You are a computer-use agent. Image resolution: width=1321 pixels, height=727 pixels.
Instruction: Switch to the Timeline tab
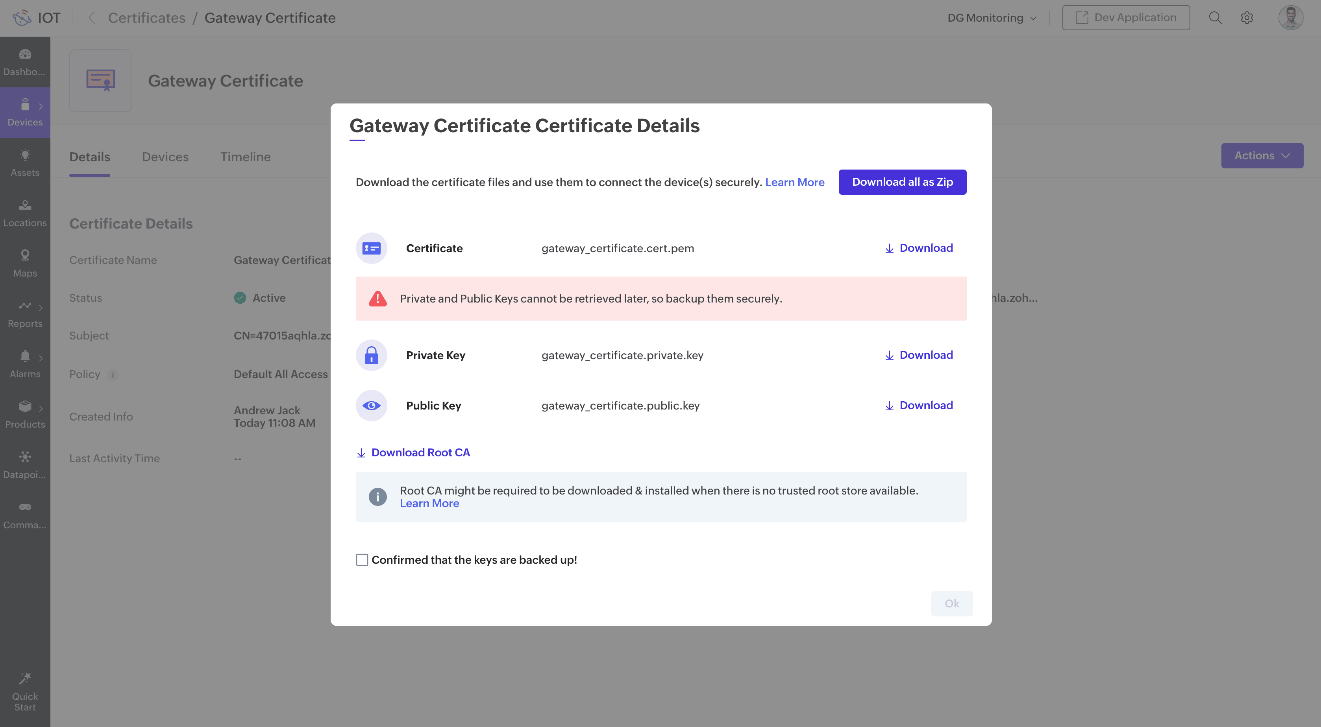(x=245, y=157)
